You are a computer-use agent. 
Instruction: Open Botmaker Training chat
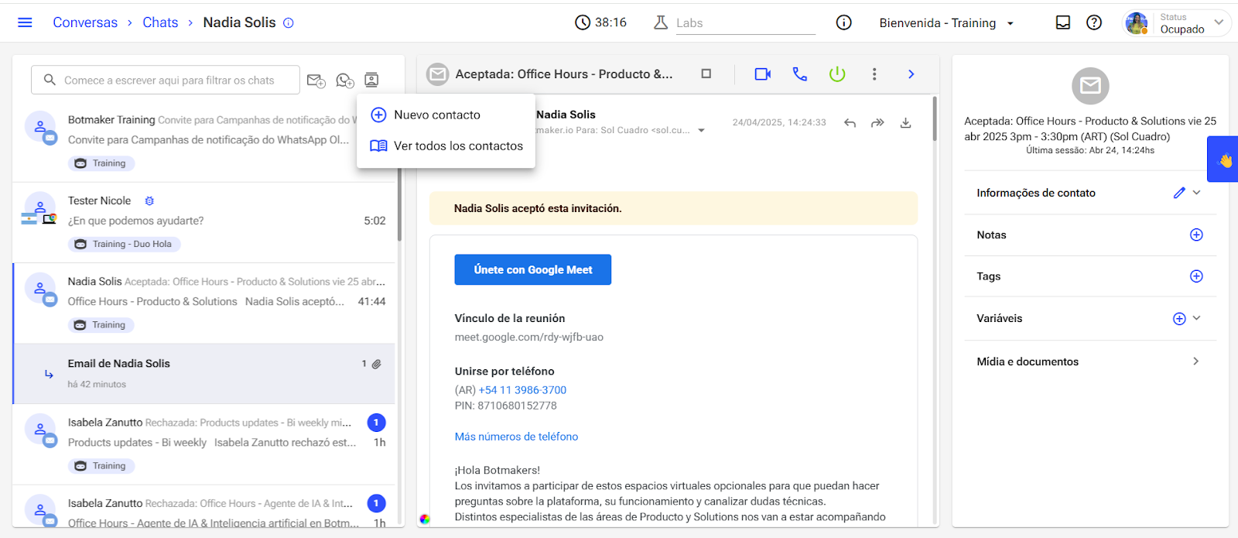click(x=204, y=141)
